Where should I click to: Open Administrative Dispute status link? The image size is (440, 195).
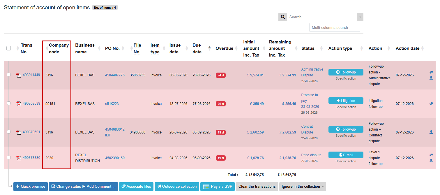pos(312,72)
